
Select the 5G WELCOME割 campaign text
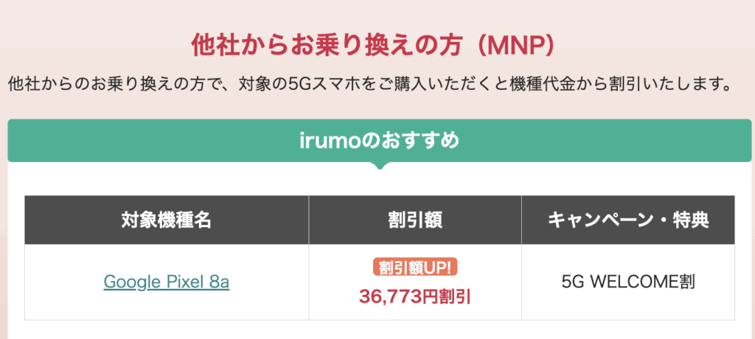pyautogui.click(x=628, y=282)
